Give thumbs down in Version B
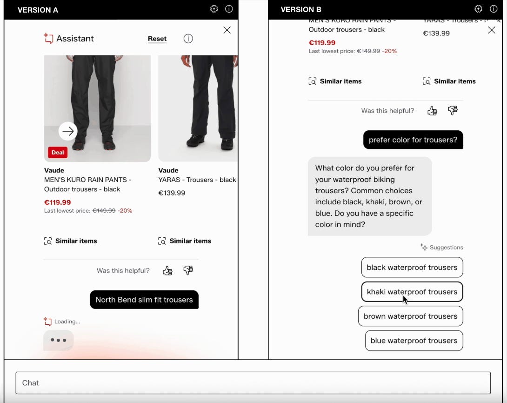The width and height of the screenshot is (507, 403). click(453, 110)
